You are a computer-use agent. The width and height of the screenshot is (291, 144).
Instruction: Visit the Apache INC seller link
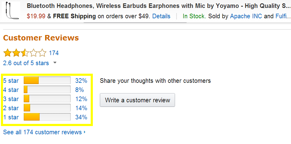tap(246, 16)
